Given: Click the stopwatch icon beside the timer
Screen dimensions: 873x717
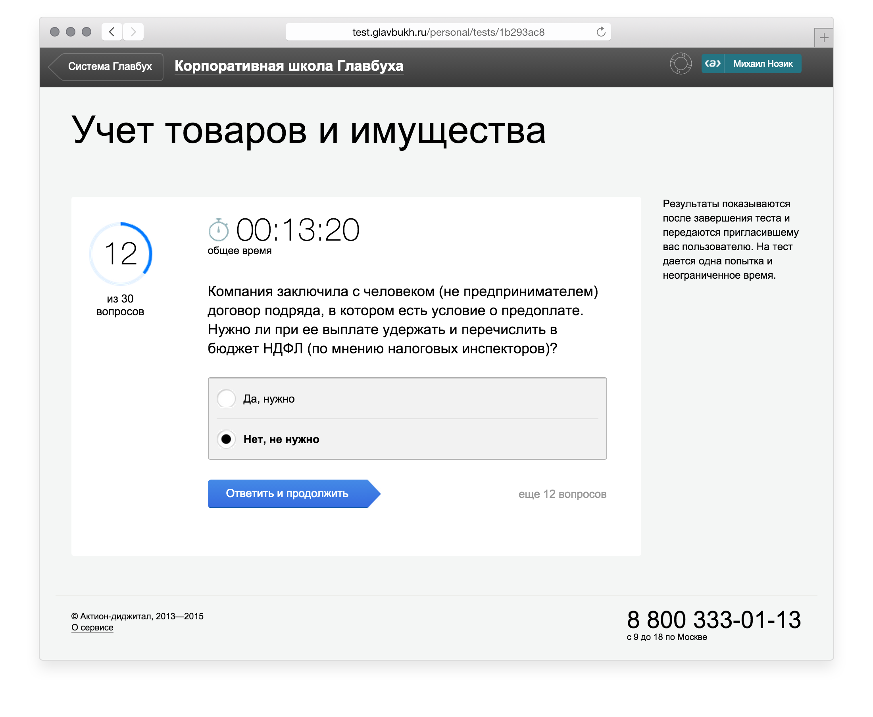Looking at the screenshot, I should coord(218,230).
